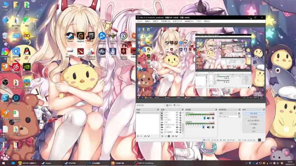Open 工具(T) menu in OBS

click(x=199, y=21)
